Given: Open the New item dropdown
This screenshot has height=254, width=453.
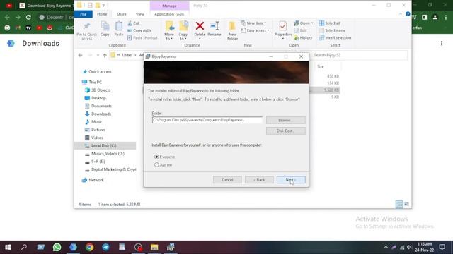Looking at the screenshot, I should click(x=253, y=23).
